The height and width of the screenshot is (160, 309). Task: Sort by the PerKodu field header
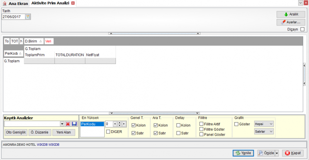pos(14,53)
